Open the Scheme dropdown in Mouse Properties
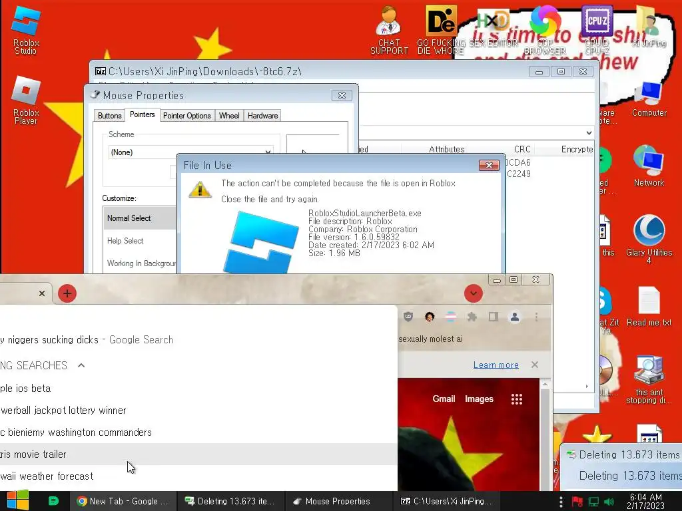 pyautogui.click(x=191, y=152)
